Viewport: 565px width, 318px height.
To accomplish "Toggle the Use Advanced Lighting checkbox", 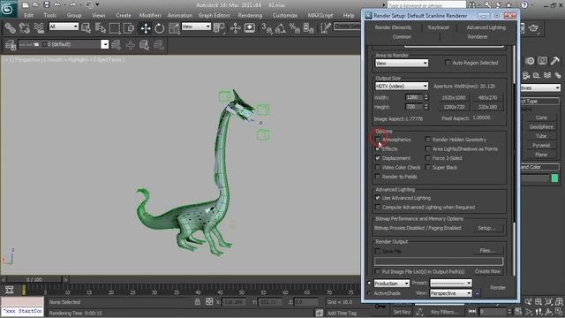I will tap(377, 198).
